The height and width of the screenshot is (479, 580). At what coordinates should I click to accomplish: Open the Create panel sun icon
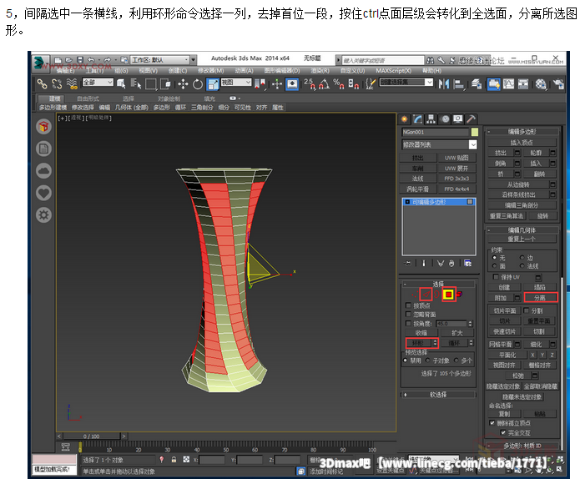pos(405,119)
